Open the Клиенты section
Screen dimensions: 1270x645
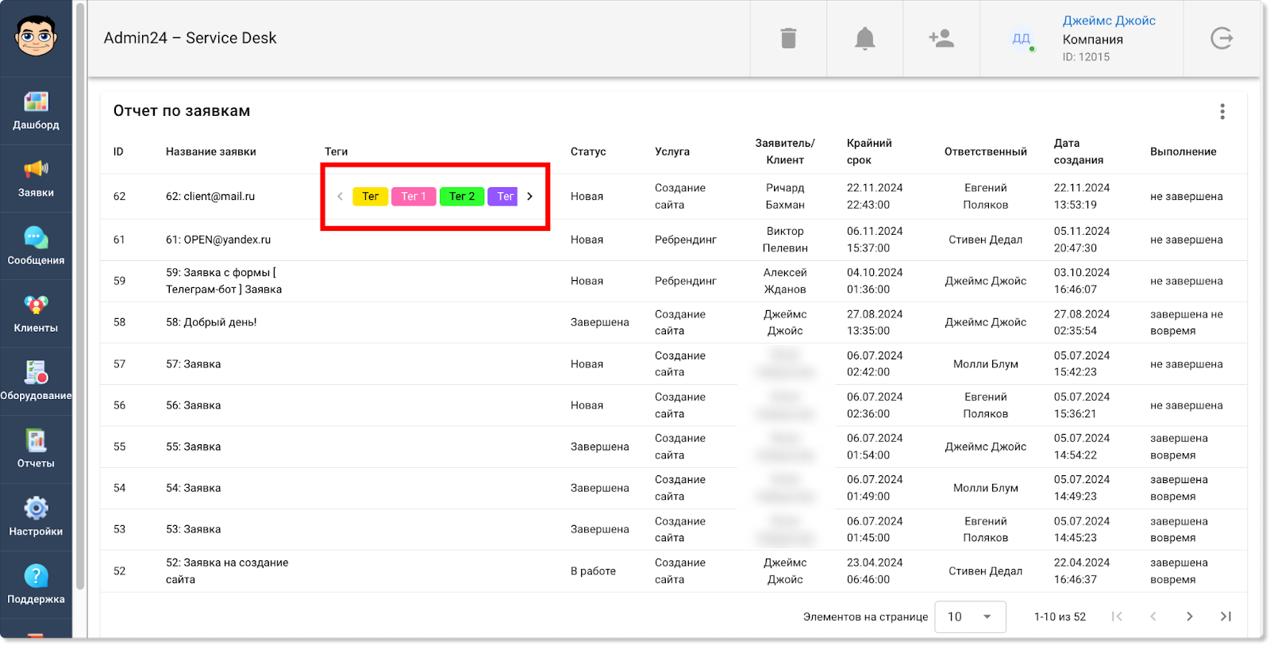tap(36, 314)
